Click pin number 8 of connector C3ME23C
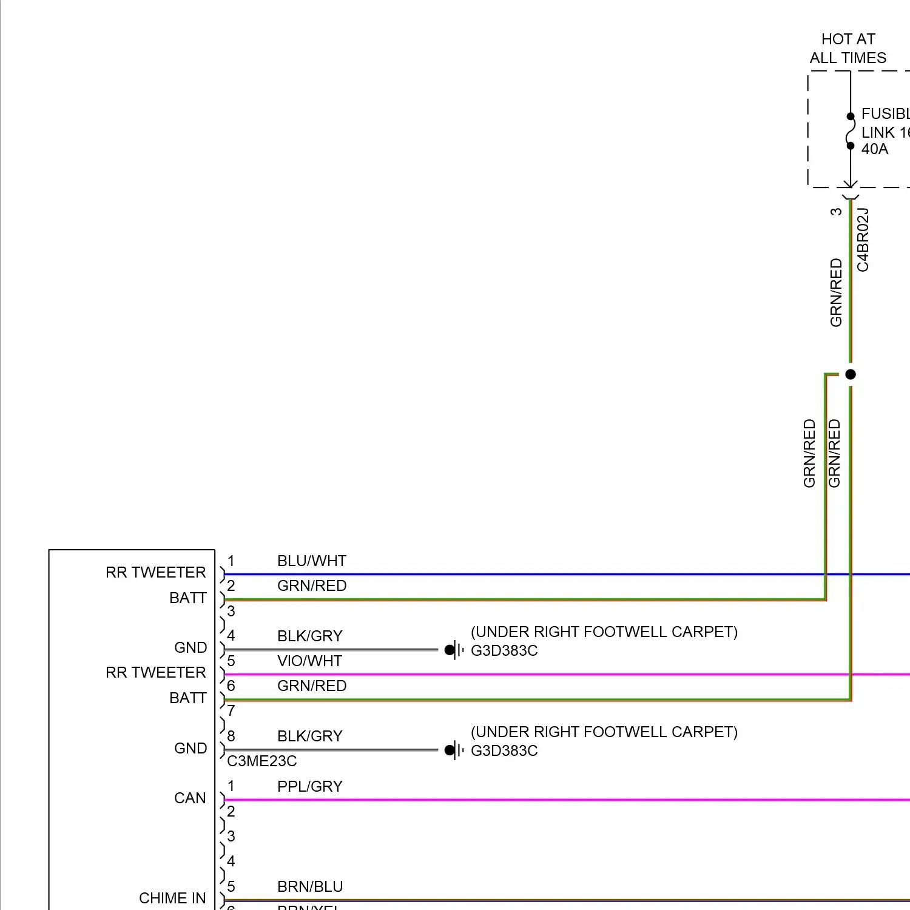 231,736
